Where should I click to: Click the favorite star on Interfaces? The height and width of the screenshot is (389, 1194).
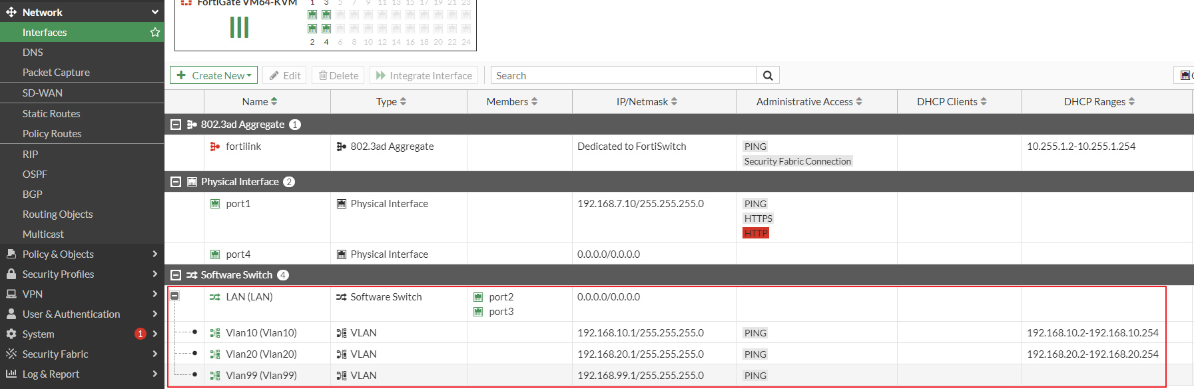pyautogui.click(x=155, y=32)
